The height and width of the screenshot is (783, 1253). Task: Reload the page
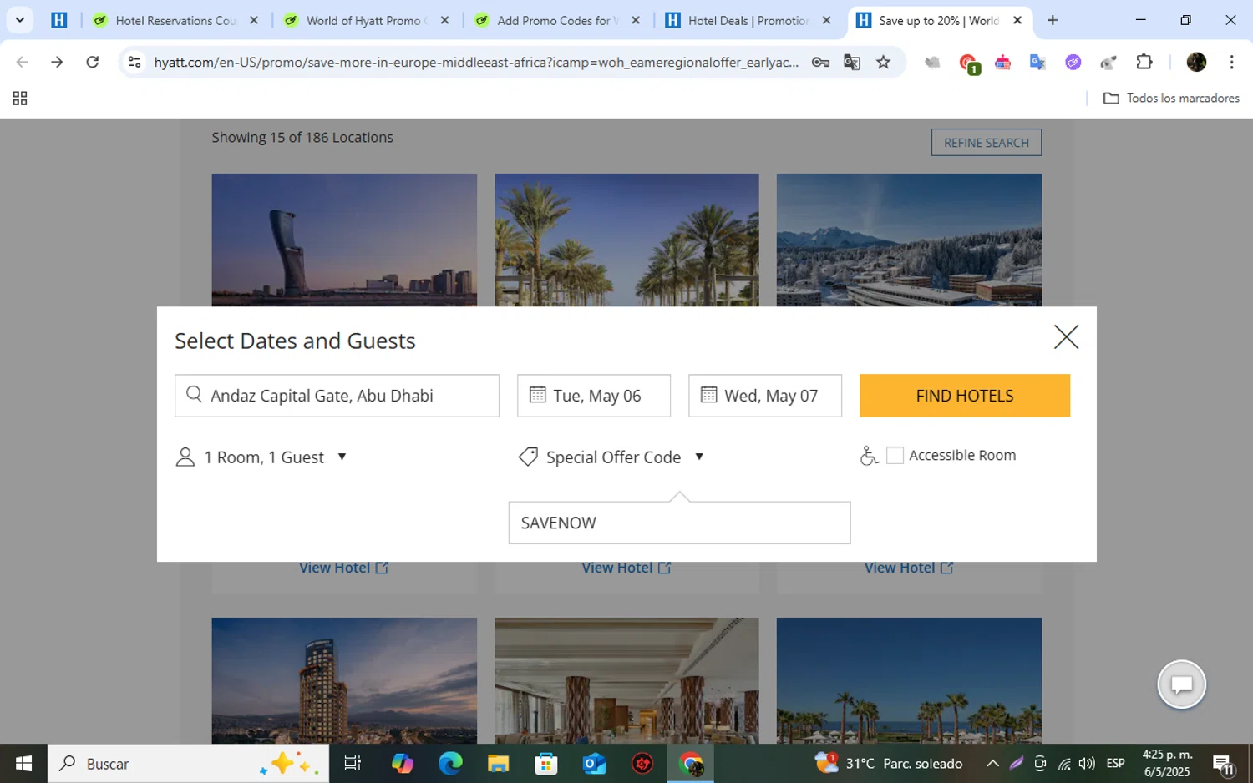pyautogui.click(x=93, y=62)
